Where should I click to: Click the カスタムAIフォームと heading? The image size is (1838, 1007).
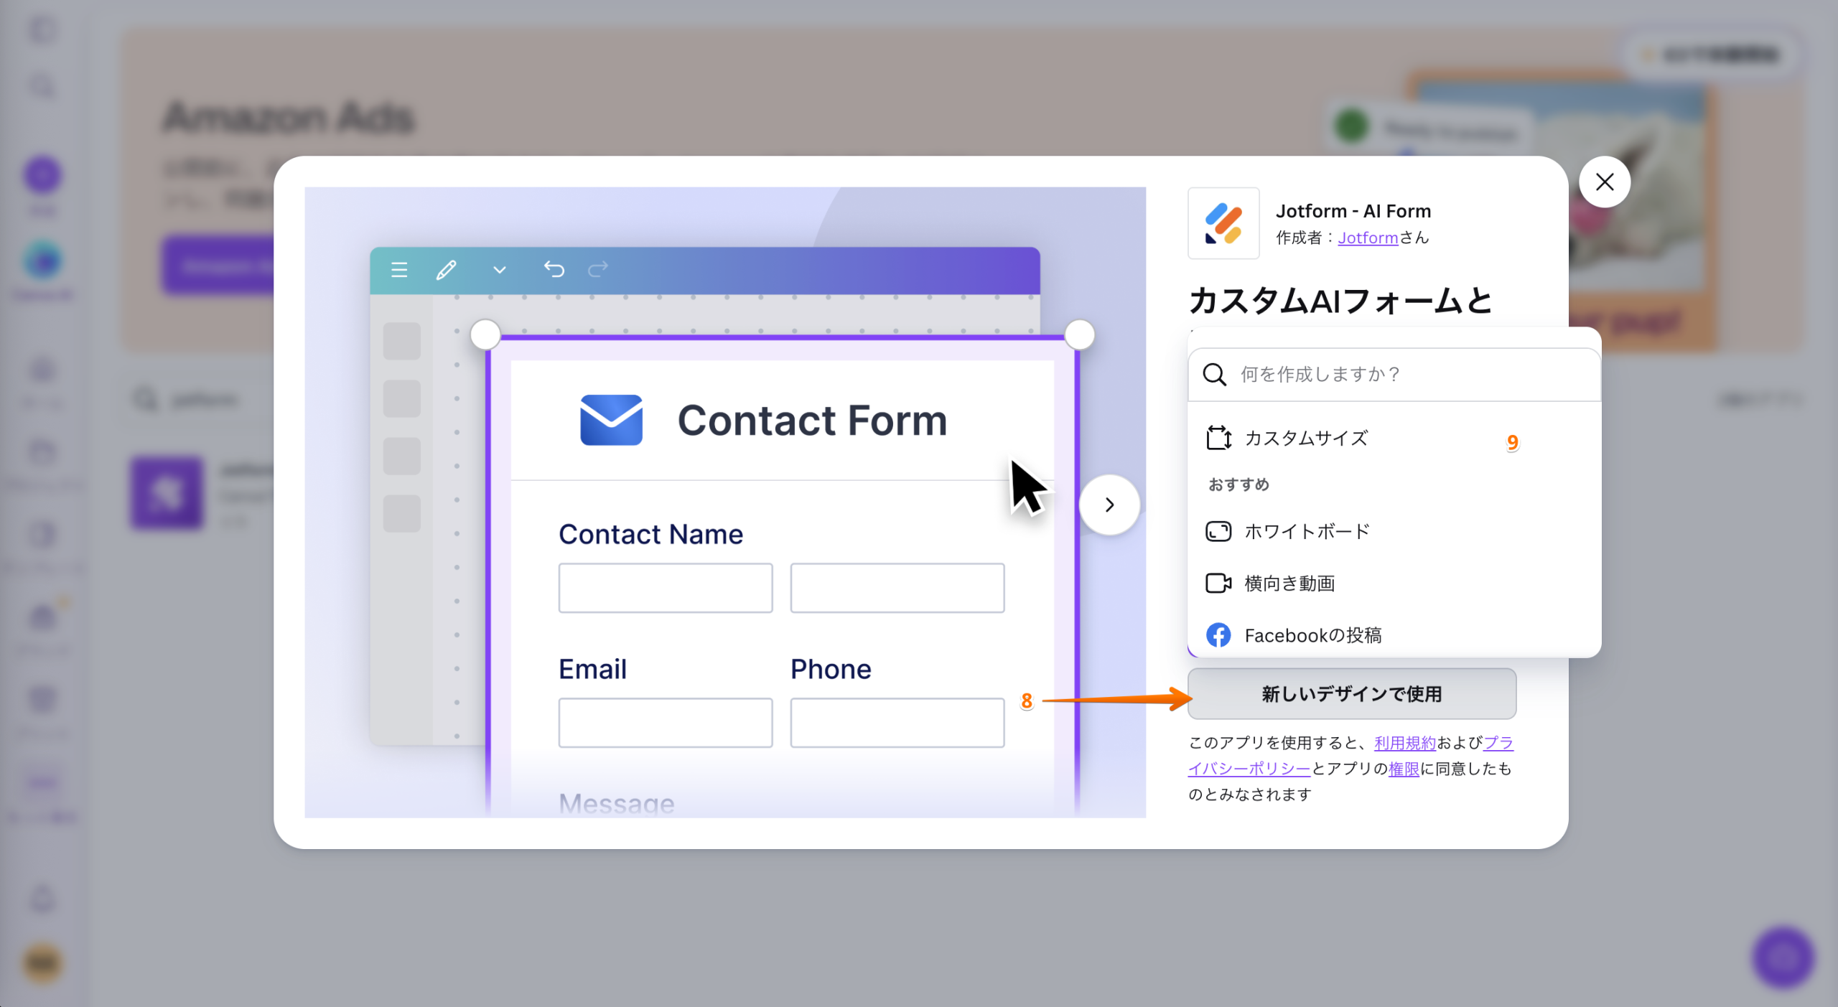[1340, 300]
